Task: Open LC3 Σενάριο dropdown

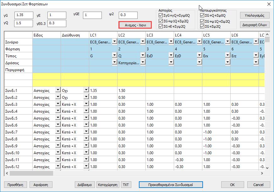Action: 171,42
